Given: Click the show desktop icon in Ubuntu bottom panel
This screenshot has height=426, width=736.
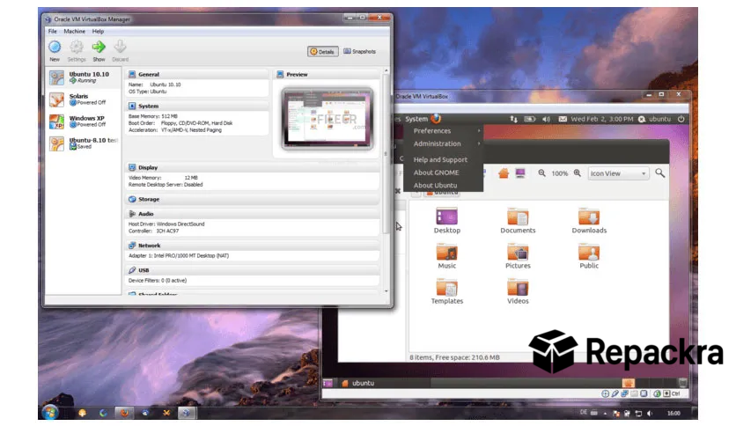Looking at the screenshot, I should [x=328, y=383].
